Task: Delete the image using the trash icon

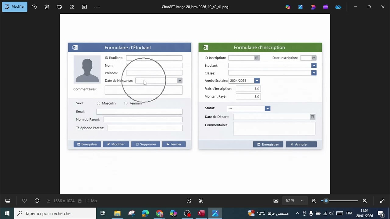Action: 47,7
